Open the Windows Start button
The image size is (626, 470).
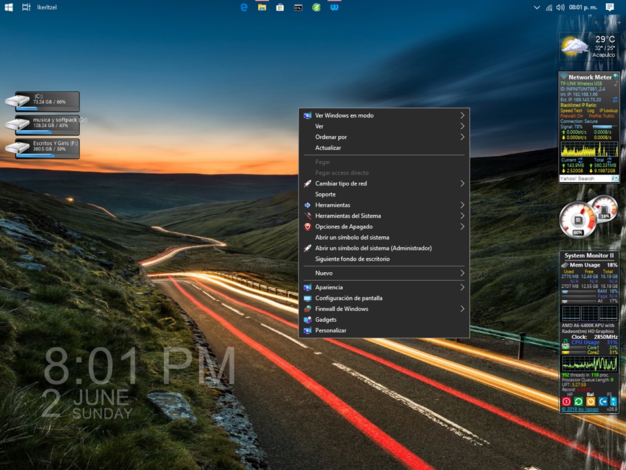point(8,7)
